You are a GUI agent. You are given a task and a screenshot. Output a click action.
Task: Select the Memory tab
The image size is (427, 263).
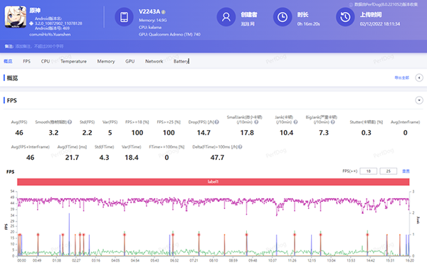[x=106, y=61]
